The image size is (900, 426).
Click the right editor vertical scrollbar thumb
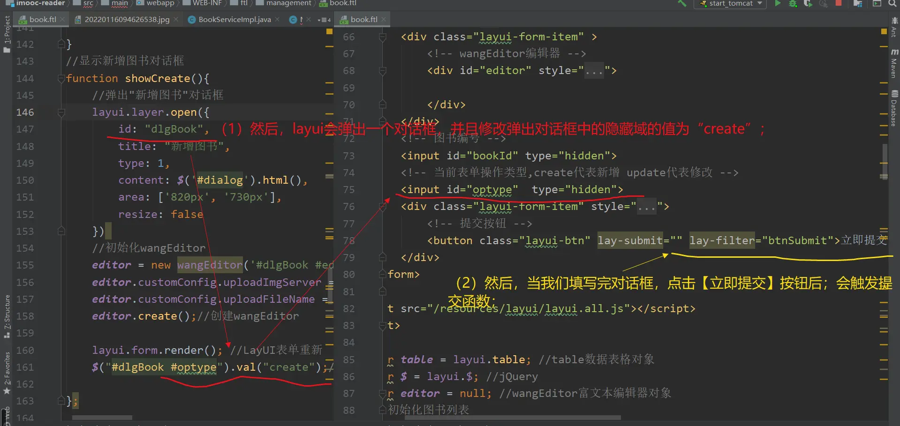[884, 162]
